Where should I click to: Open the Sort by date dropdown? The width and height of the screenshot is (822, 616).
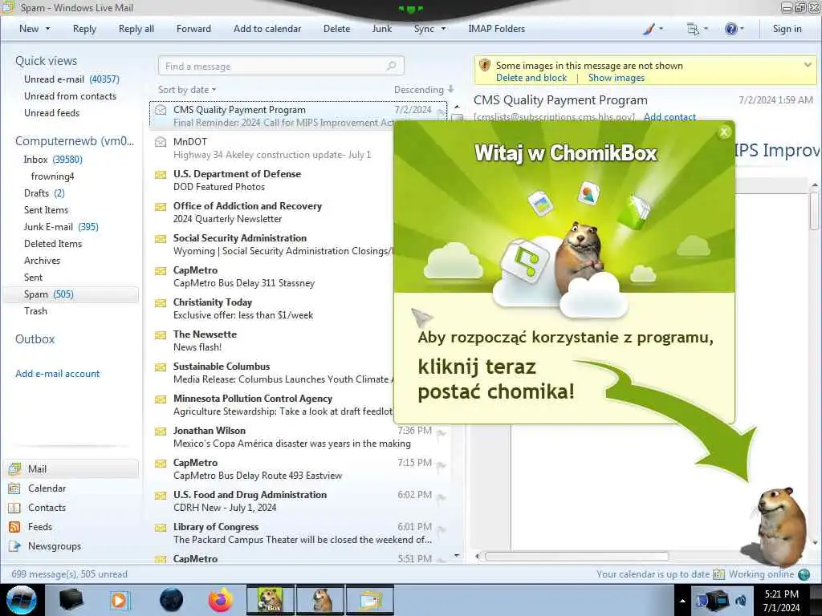(x=186, y=90)
